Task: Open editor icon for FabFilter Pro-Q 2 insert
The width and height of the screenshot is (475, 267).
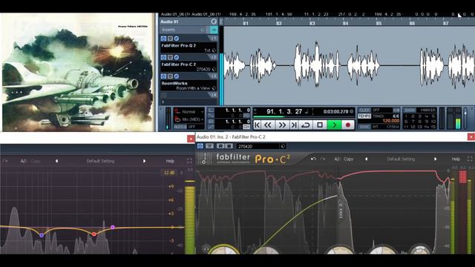Action: coord(177,39)
